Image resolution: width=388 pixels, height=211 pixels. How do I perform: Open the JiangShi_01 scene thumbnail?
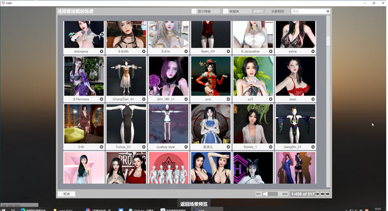coord(295,124)
